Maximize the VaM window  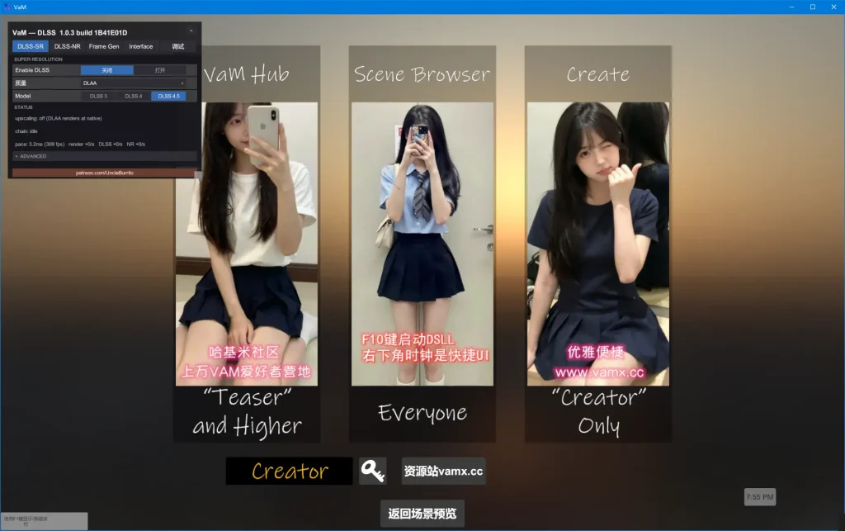[813, 7]
